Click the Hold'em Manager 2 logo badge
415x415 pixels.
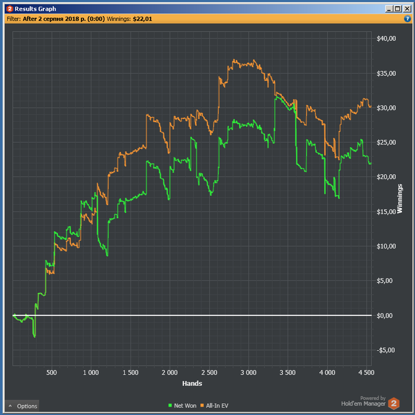coord(394,403)
